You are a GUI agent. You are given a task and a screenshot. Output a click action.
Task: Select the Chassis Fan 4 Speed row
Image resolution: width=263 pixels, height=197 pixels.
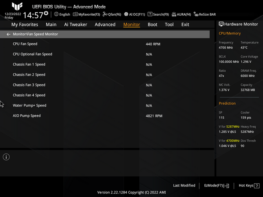click(105, 95)
